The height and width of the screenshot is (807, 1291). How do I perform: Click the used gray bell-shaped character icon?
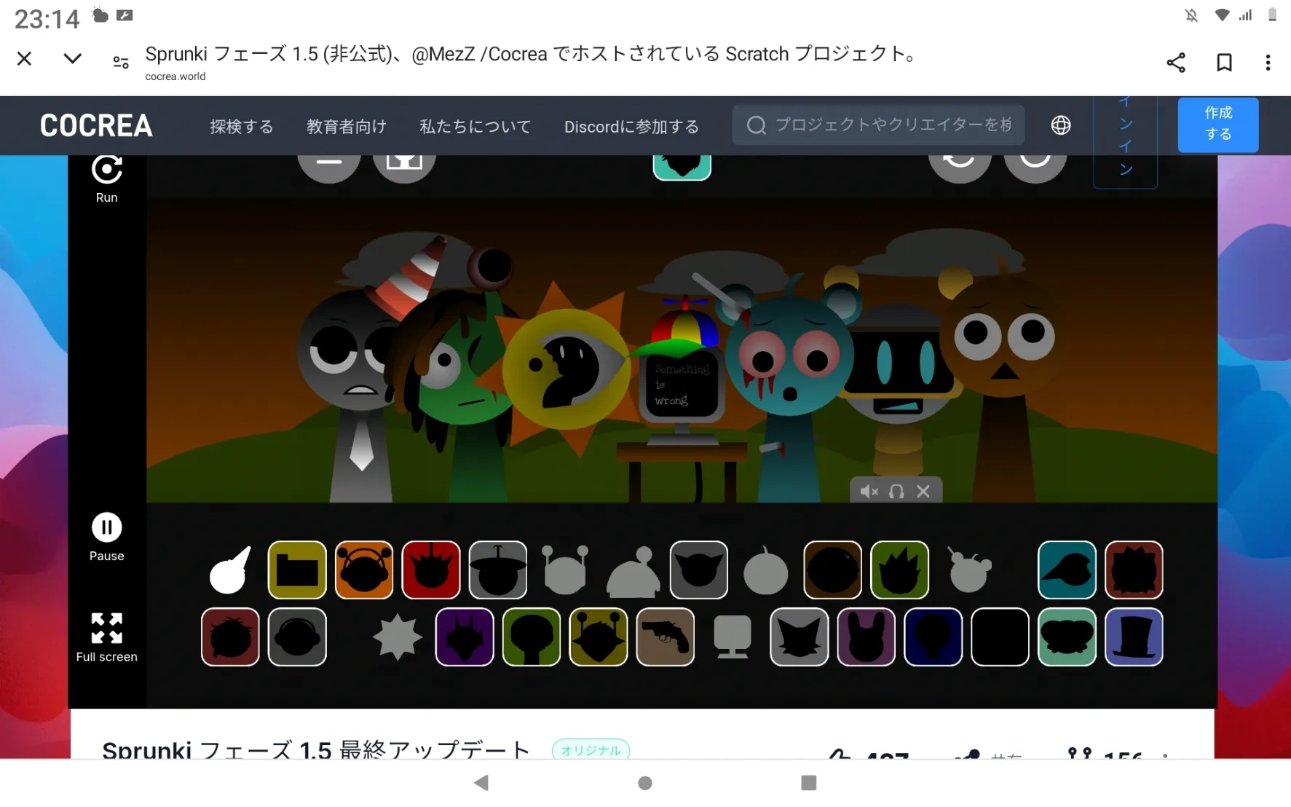pyautogui.click(x=633, y=572)
